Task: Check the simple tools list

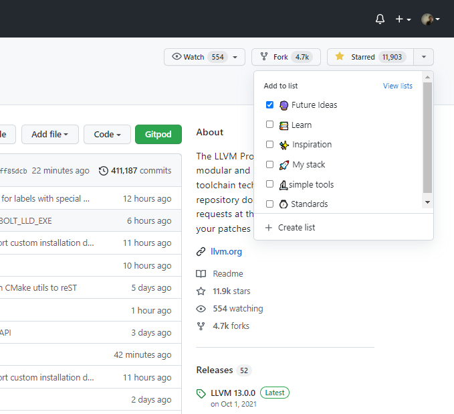Action: 269,184
